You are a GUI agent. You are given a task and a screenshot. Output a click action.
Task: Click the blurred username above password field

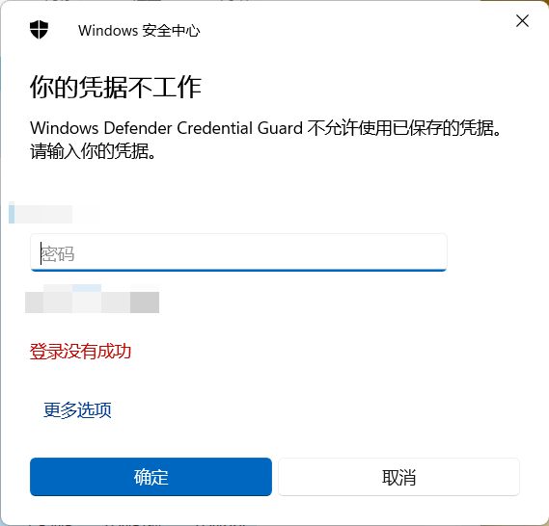(x=54, y=213)
